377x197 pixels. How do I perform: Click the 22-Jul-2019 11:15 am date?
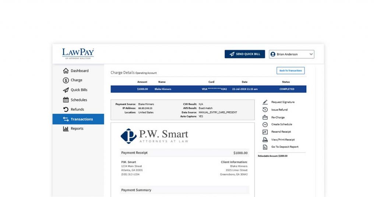245,89
